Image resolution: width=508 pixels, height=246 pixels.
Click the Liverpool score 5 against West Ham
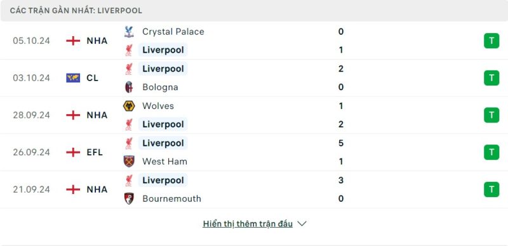341,143
